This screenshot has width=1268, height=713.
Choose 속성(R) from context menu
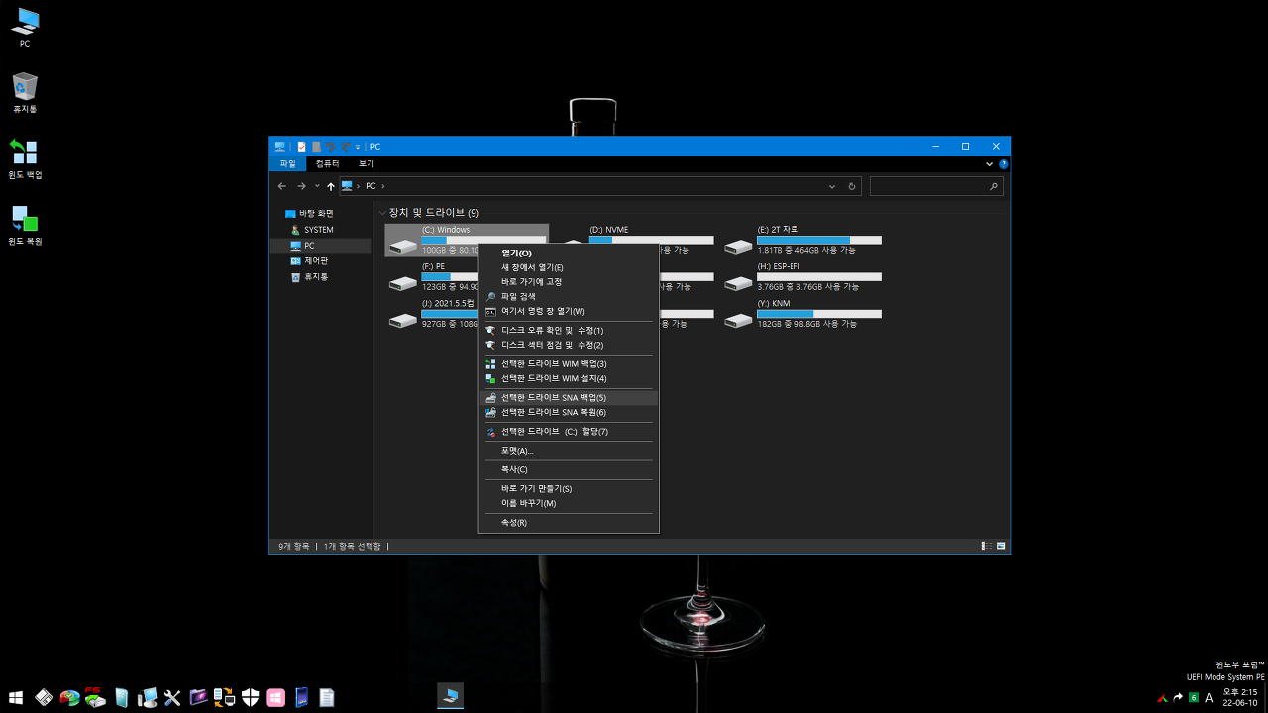tap(569, 522)
